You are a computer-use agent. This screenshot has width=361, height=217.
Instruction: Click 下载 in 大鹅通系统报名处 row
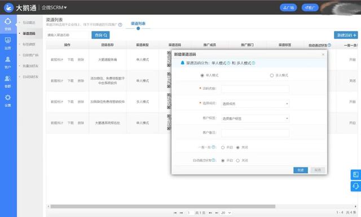click(x=71, y=123)
